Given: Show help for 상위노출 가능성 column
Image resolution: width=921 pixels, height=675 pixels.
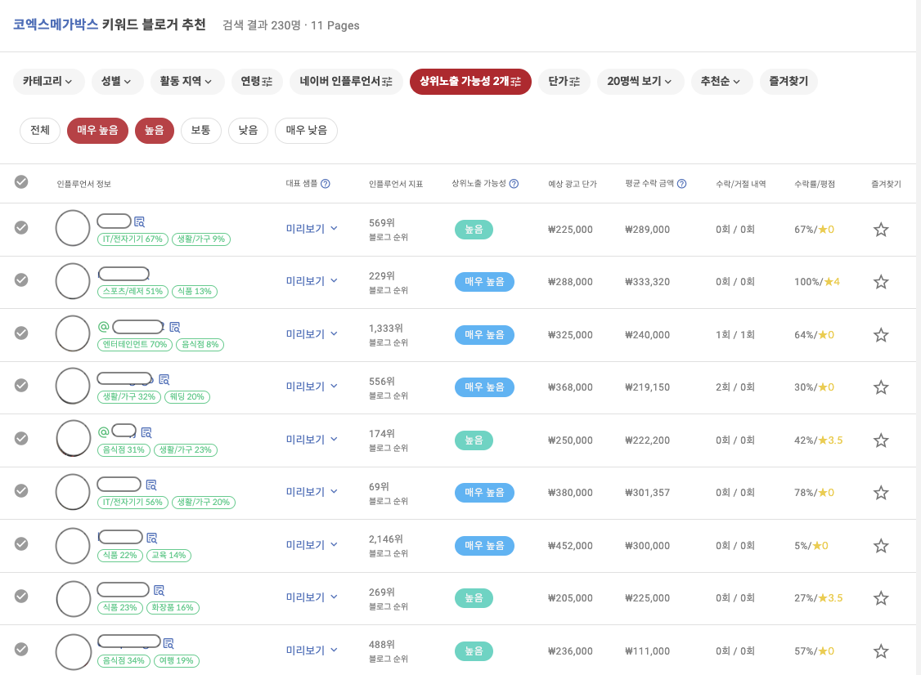Looking at the screenshot, I should point(514,184).
